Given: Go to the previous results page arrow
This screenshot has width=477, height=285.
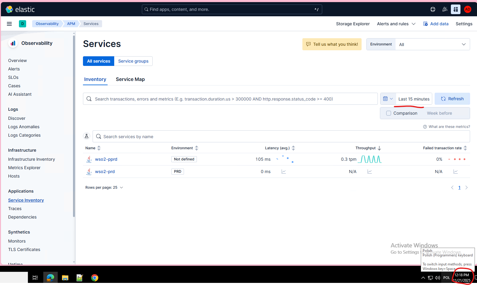Looking at the screenshot, I should [452, 187].
